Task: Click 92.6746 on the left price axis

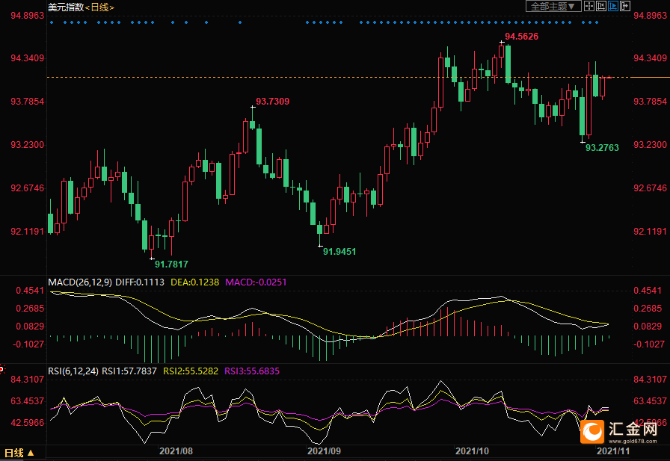Action: [x=28, y=188]
